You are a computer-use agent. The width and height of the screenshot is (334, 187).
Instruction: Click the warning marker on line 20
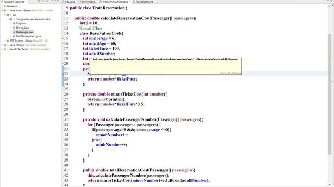63,63
